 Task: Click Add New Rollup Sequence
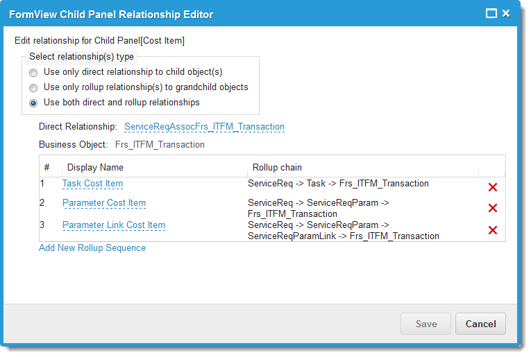point(92,247)
